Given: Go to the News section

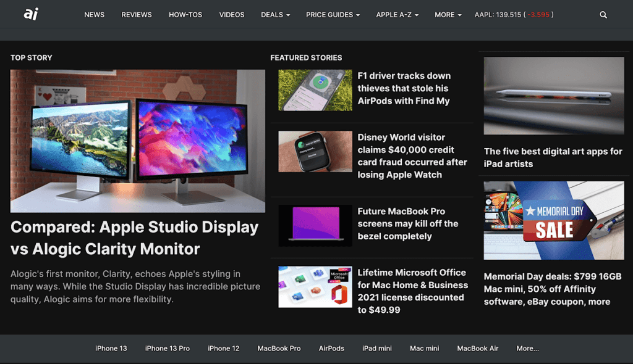Looking at the screenshot, I should tap(95, 15).
